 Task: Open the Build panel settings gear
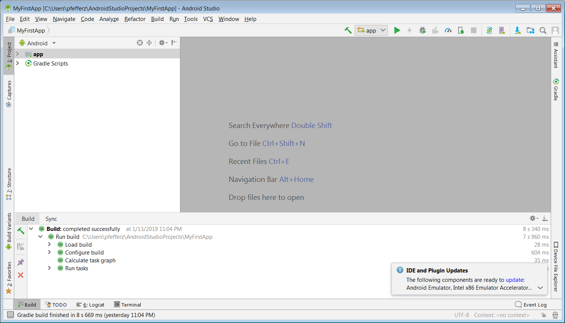point(534,218)
